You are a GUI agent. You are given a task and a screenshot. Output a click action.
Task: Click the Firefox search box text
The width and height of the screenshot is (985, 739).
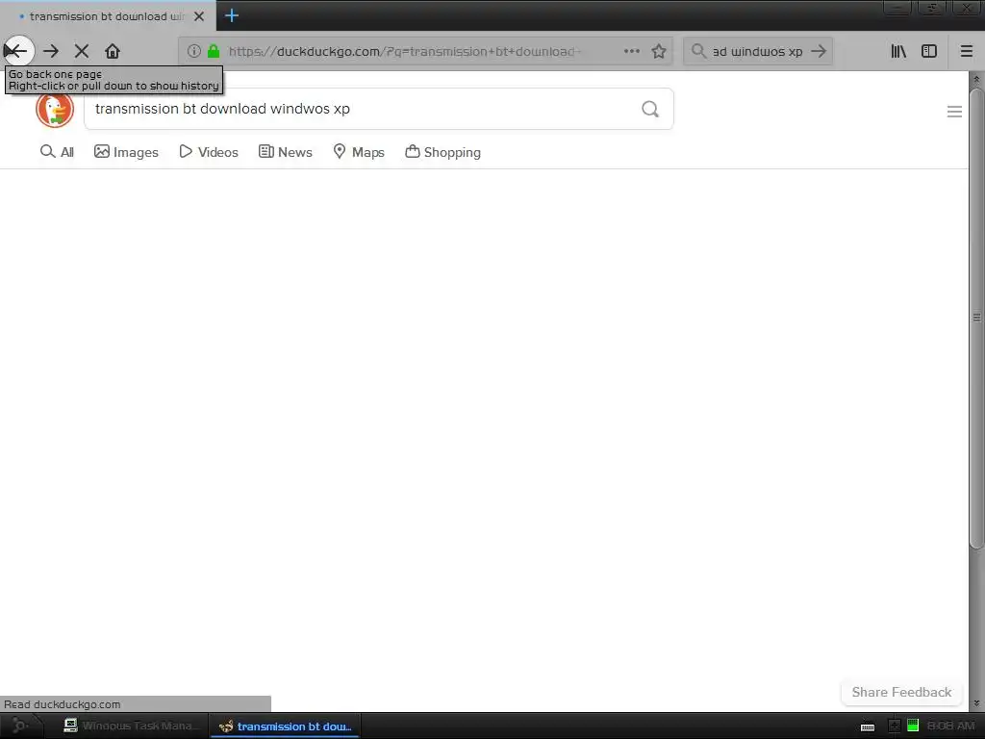pyautogui.click(x=758, y=51)
